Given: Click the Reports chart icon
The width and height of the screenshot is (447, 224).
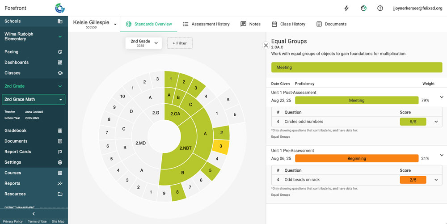Looking at the screenshot, I should [x=60, y=183].
